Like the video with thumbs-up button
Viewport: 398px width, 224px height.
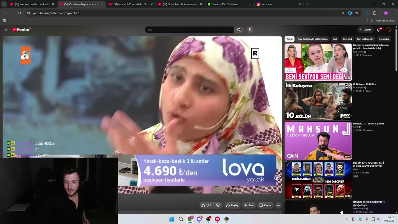(206, 205)
